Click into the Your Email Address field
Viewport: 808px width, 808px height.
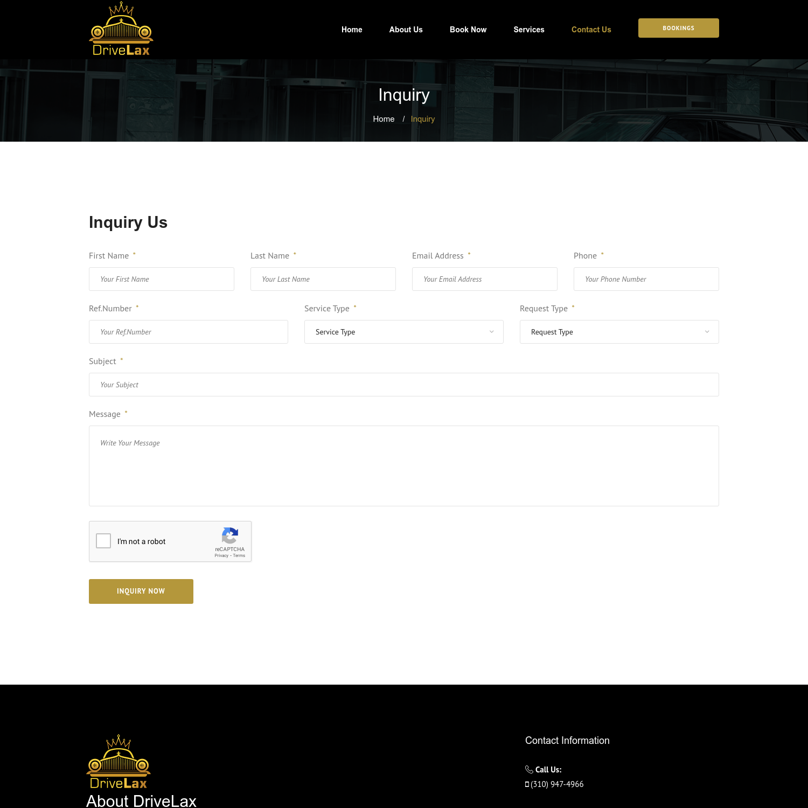[484, 279]
